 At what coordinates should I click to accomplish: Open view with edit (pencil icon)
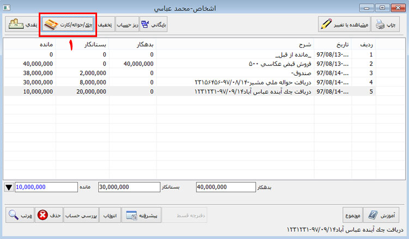pyautogui.click(x=341, y=24)
